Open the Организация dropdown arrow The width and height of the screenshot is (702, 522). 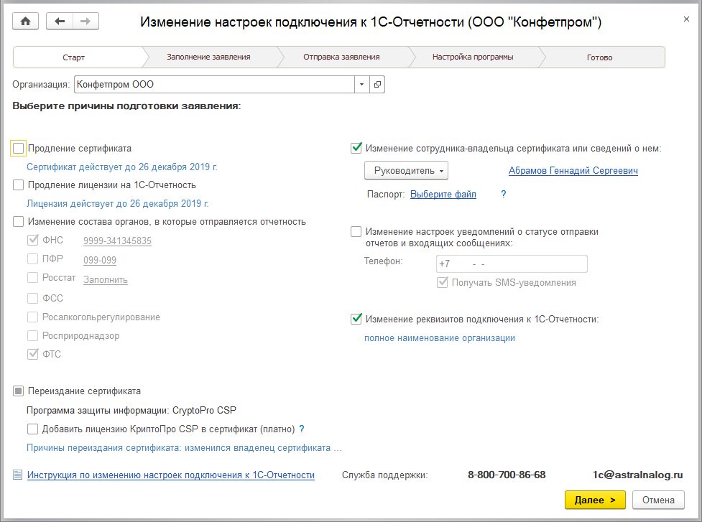[x=361, y=84]
